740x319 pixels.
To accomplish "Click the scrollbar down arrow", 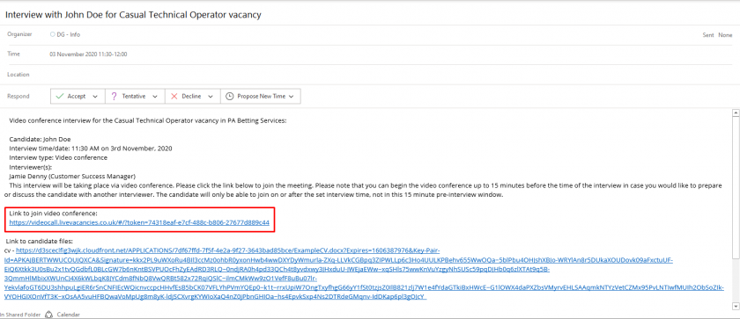I will click(736, 307).
